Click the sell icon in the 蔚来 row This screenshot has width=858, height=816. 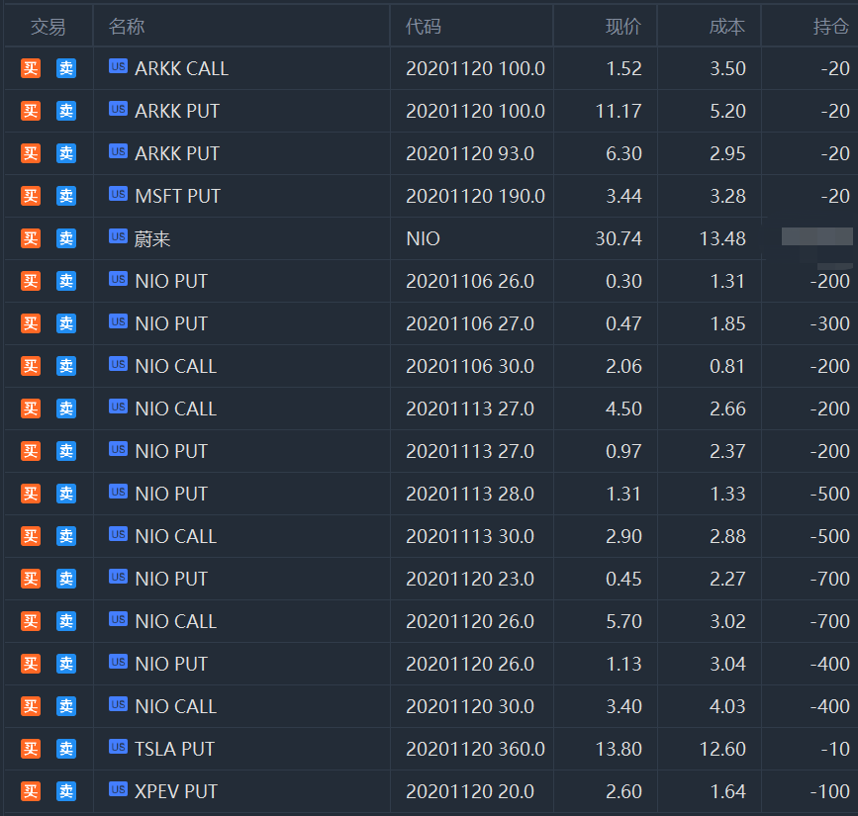(x=66, y=238)
